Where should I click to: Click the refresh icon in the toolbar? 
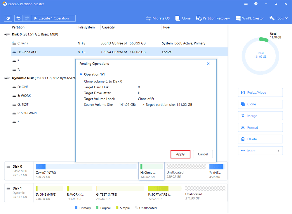click(x=8, y=18)
